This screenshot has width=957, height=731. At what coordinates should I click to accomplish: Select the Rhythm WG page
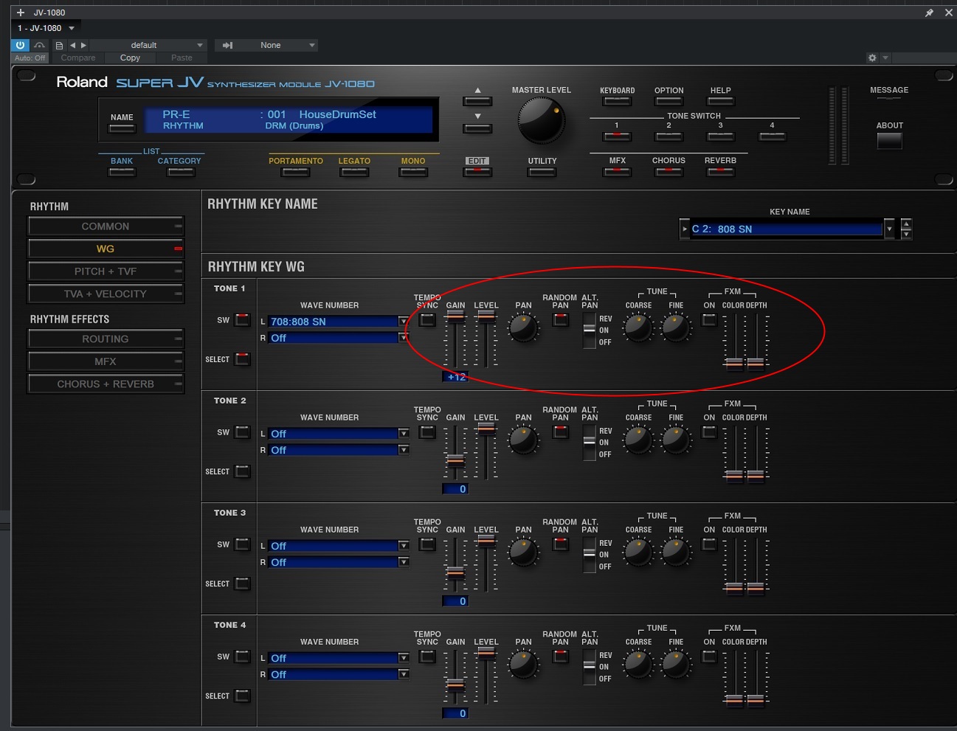tap(106, 249)
